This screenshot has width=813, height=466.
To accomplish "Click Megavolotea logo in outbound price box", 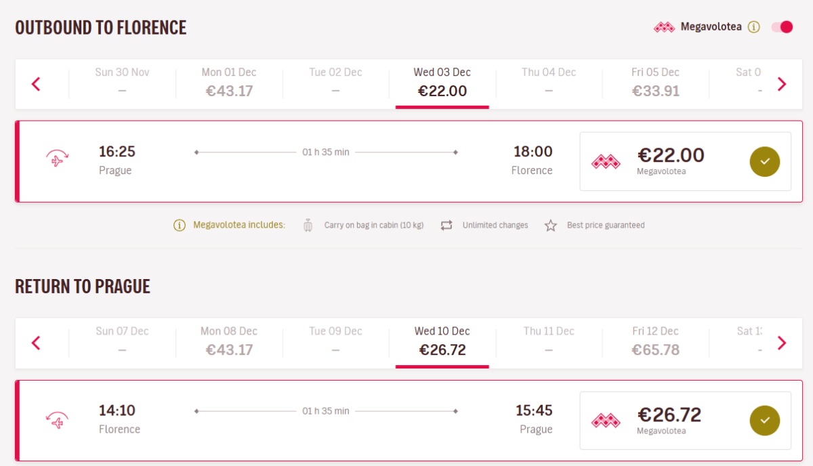I will coord(606,162).
